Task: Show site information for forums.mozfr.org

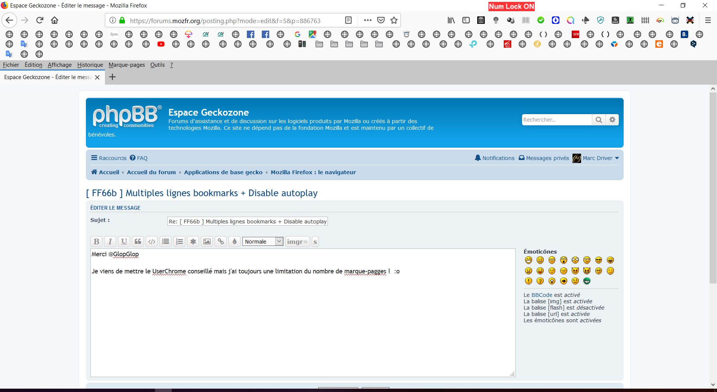Action: coord(112,20)
